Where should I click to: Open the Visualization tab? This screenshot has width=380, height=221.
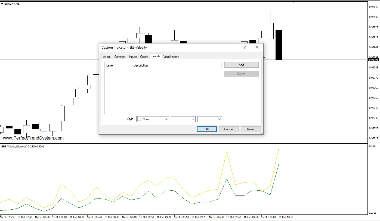click(171, 57)
